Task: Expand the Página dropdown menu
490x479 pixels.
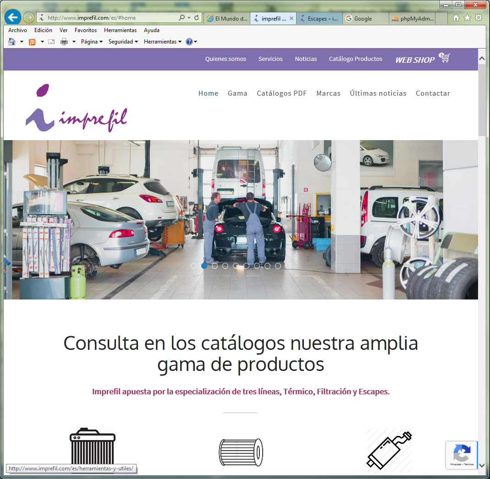Action: coord(92,42)
